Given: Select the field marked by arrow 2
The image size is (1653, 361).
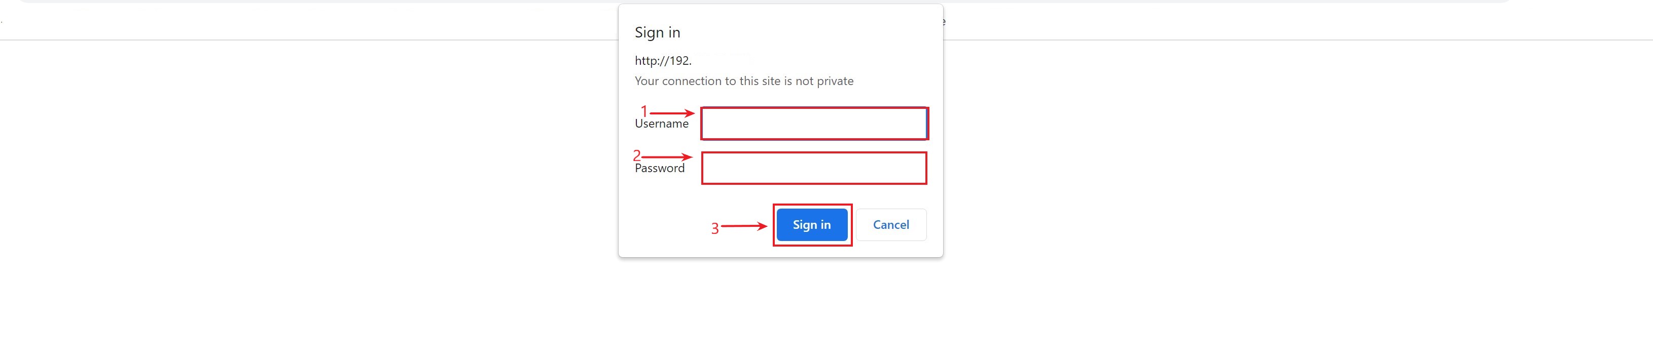Looking at the screenshot, I should (813, 168).
